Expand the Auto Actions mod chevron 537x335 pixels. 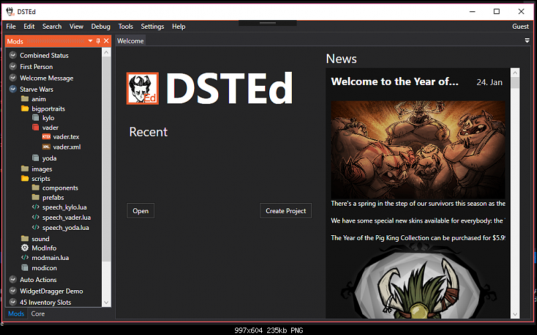(13, 279)
